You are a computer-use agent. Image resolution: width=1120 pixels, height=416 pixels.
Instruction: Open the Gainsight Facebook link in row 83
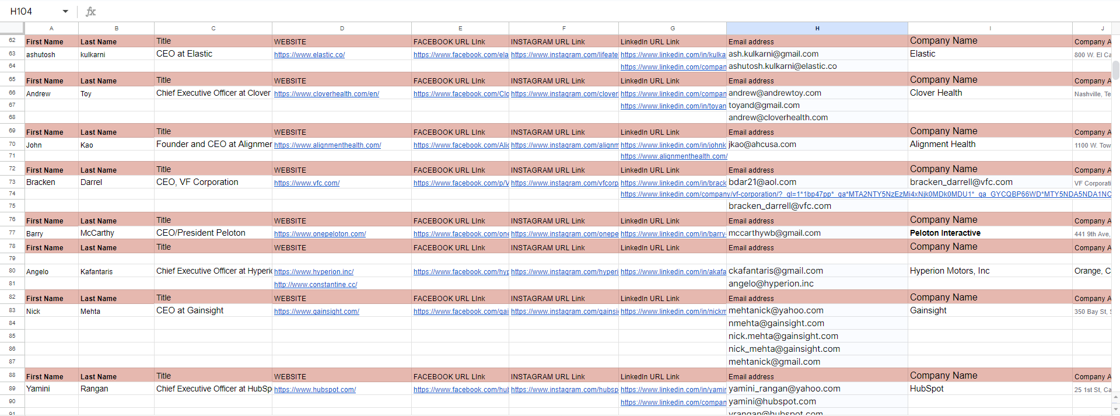(461, 312)
